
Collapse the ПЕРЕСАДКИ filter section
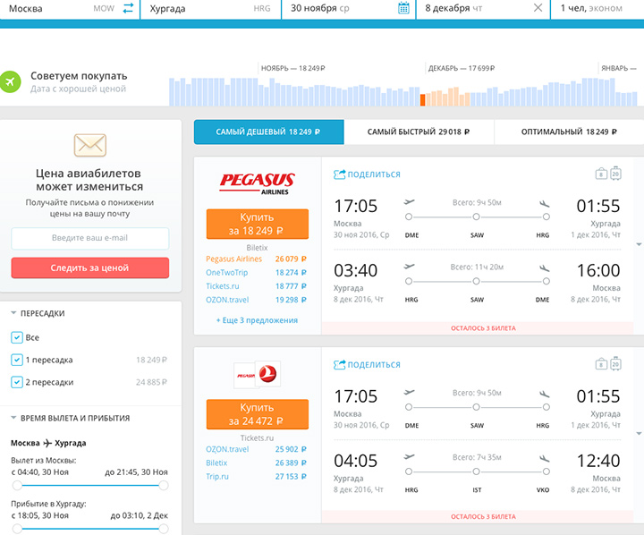[x=13, y=313]
